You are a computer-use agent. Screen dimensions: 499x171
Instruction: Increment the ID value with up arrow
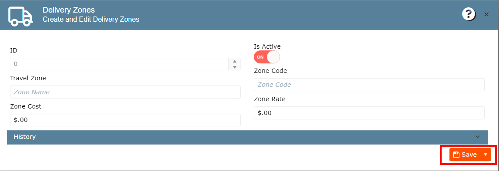[235, 61]
